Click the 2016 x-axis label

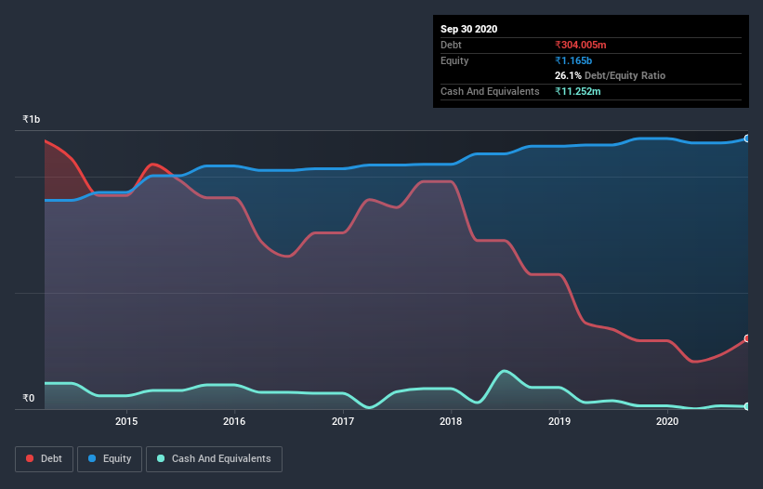234,421
